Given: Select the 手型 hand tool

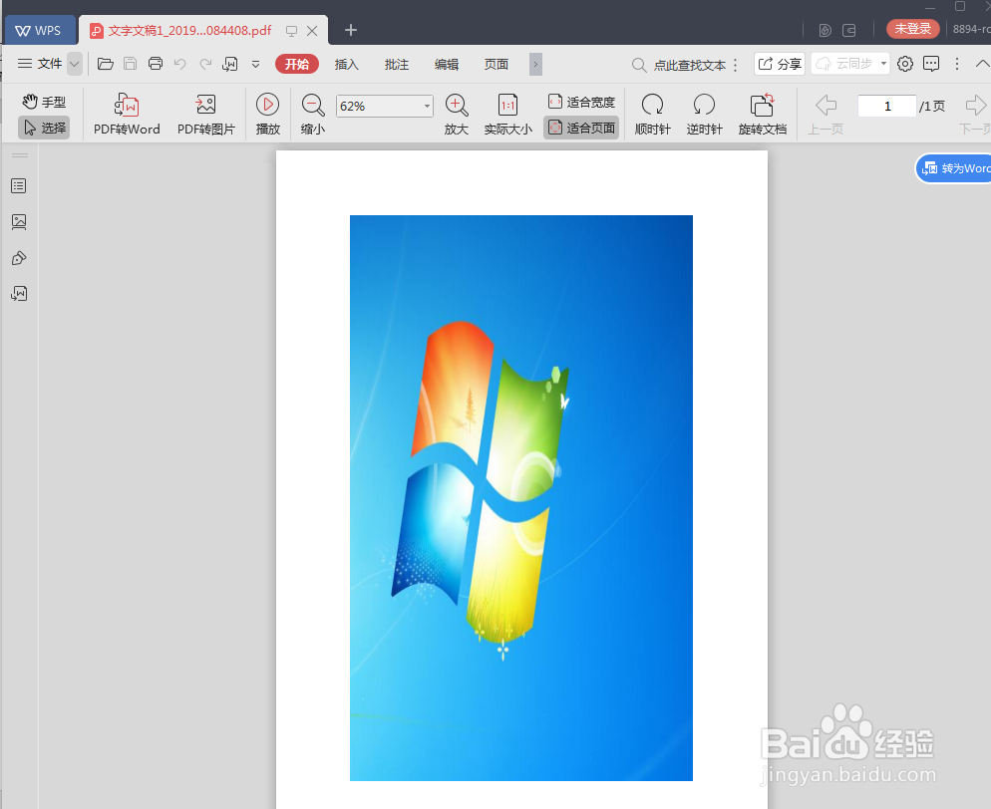Looking at the screenshot, I should [x=44, y=101].
